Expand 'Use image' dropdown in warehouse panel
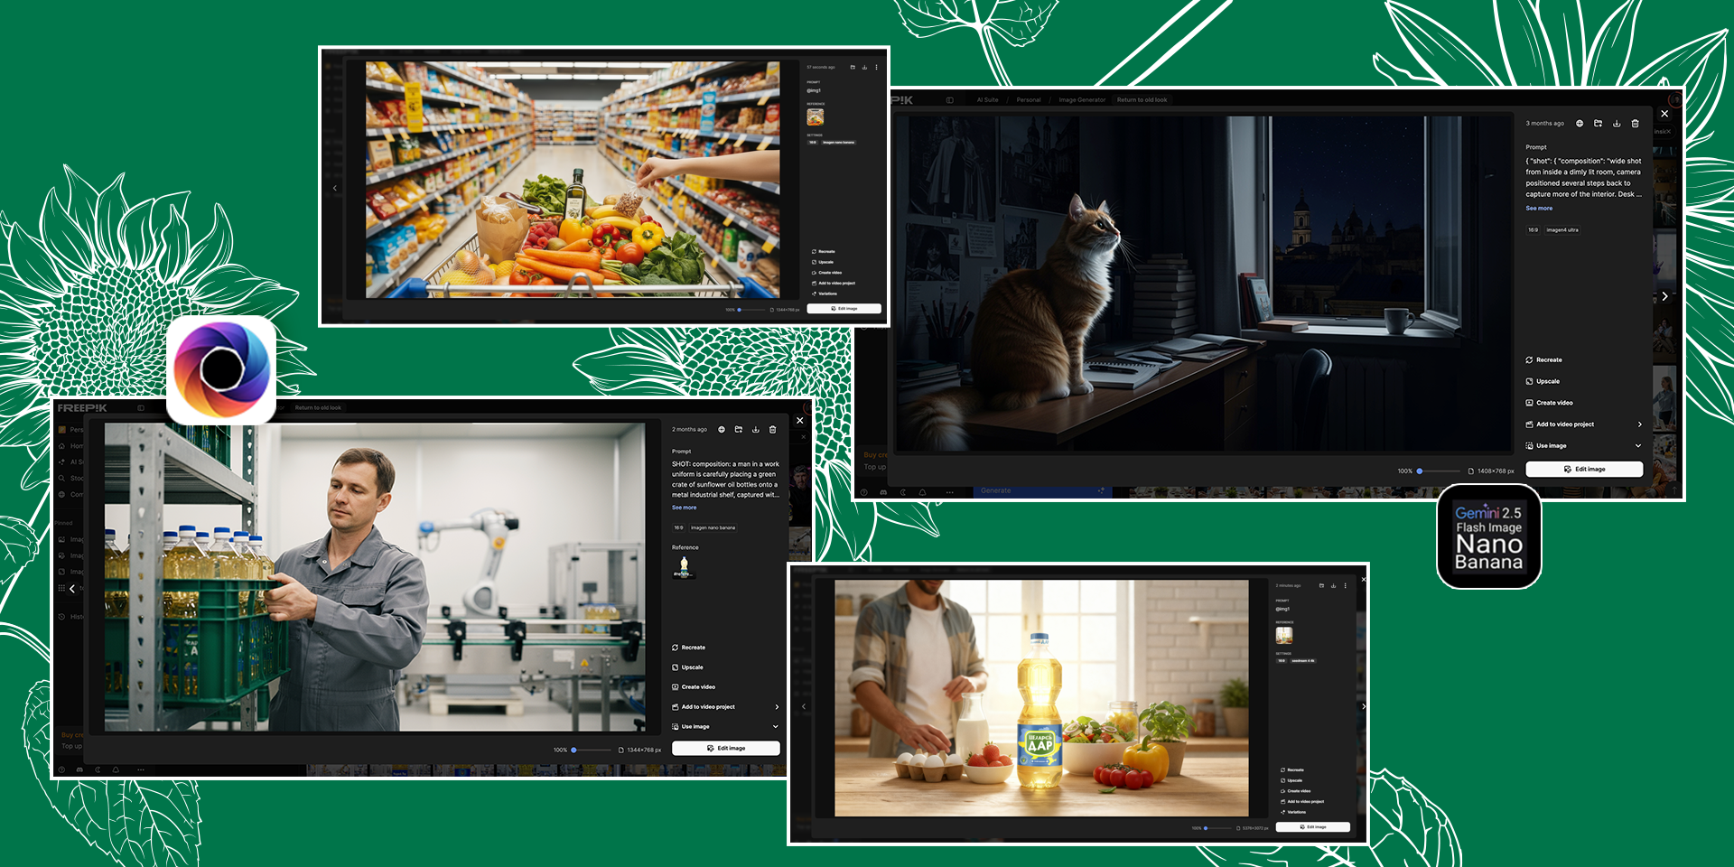Viewport: 1734px width, 867px height. click(775, 727)
